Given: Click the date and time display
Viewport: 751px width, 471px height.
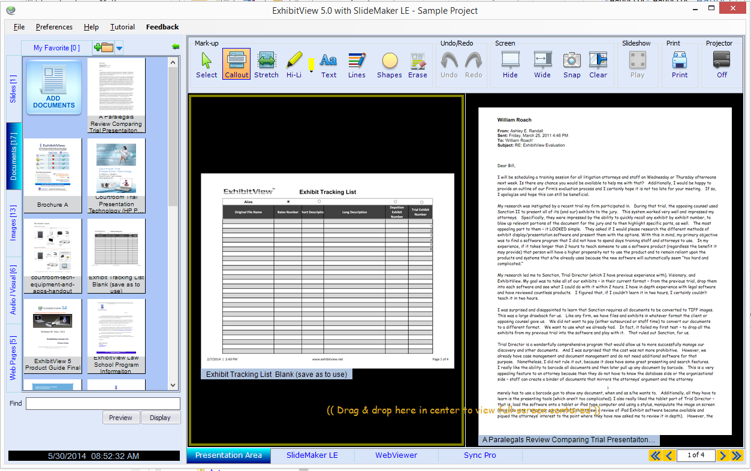Looking at the screenshot, I should [94, 456].
